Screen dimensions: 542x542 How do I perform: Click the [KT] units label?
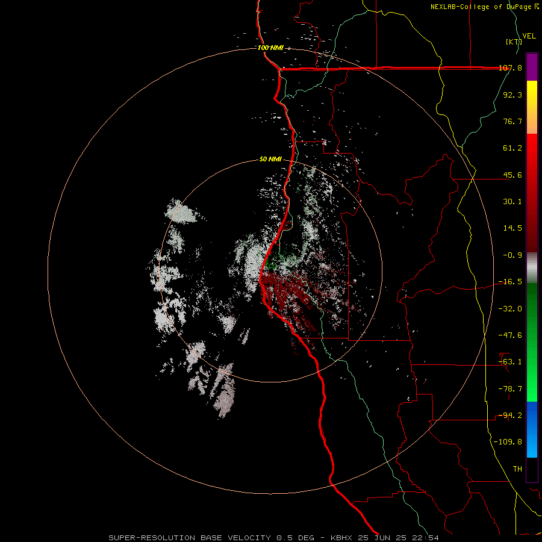coord(514,42)
